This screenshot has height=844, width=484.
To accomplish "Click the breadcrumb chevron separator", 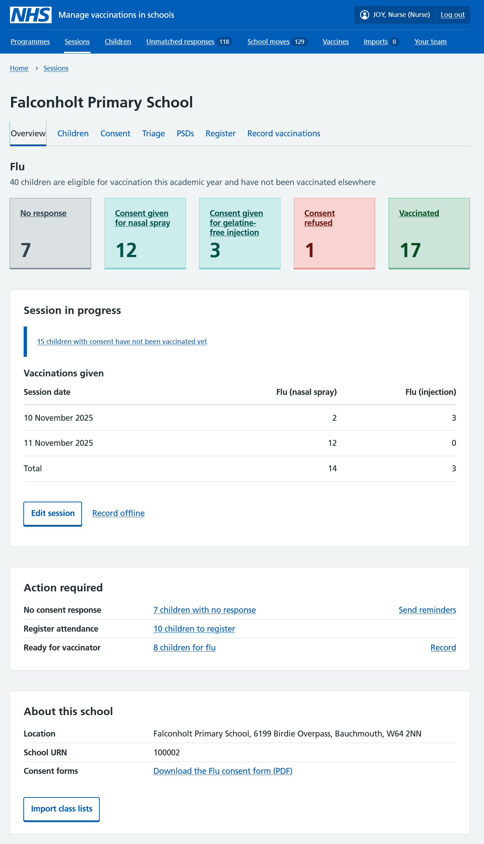I will (x=37, y=68).
